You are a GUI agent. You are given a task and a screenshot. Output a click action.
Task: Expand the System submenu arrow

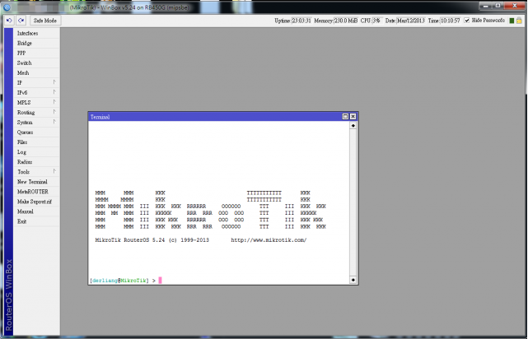pyautogui.click(x=54, y=122)
